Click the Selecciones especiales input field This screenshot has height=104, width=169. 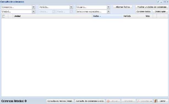tap(91, 12)
